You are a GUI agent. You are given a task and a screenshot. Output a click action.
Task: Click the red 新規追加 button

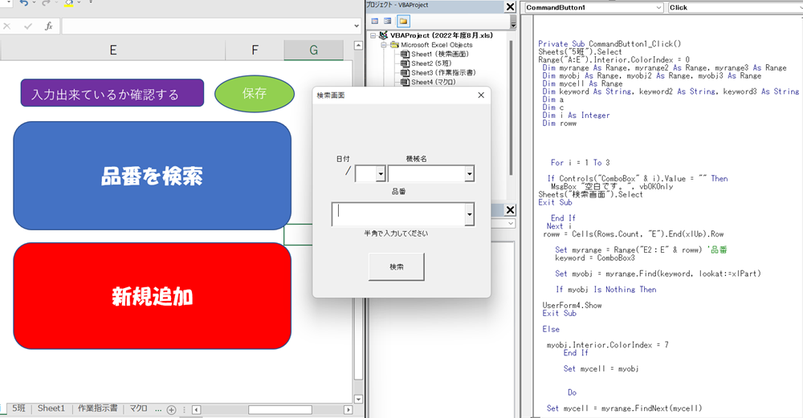click(x=152, y=297)
